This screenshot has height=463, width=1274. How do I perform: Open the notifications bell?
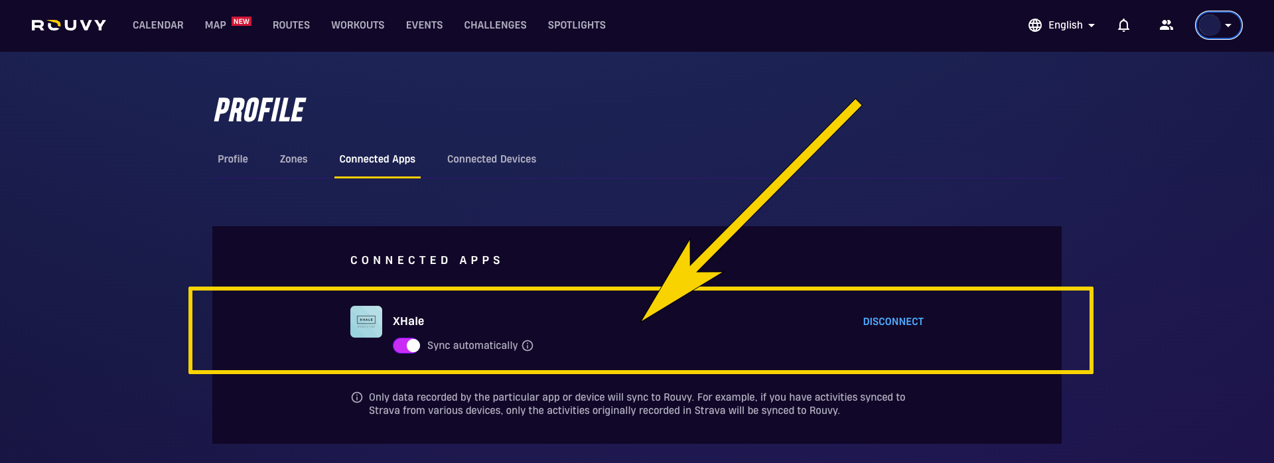point(1123,25)
